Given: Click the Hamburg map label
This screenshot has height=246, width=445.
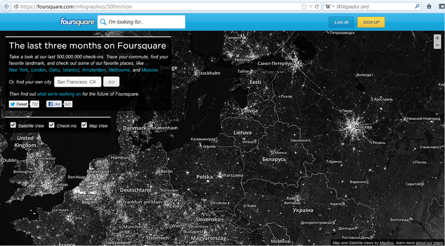Looking at the screenshot, I should click(121, 158).
